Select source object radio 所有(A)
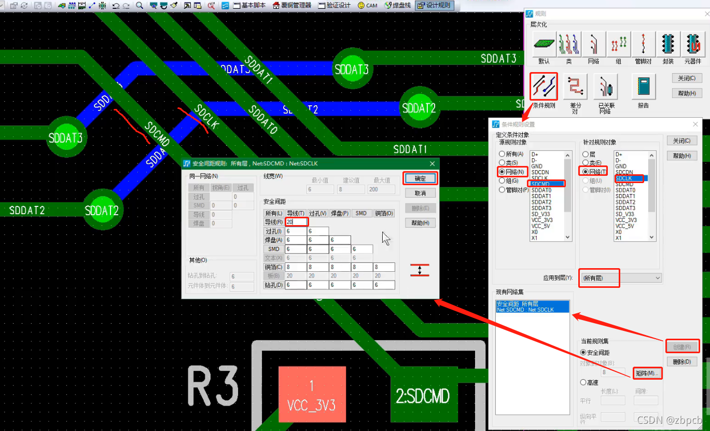Image resolution: width=710 pixels, height=431 pixels. click(x=511, y=154)
